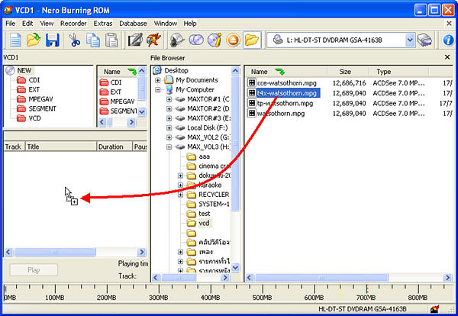Open the recorder selection dropdown
Image resolution: width=458 pixels, height=316 pixels.
coord(410,40)
